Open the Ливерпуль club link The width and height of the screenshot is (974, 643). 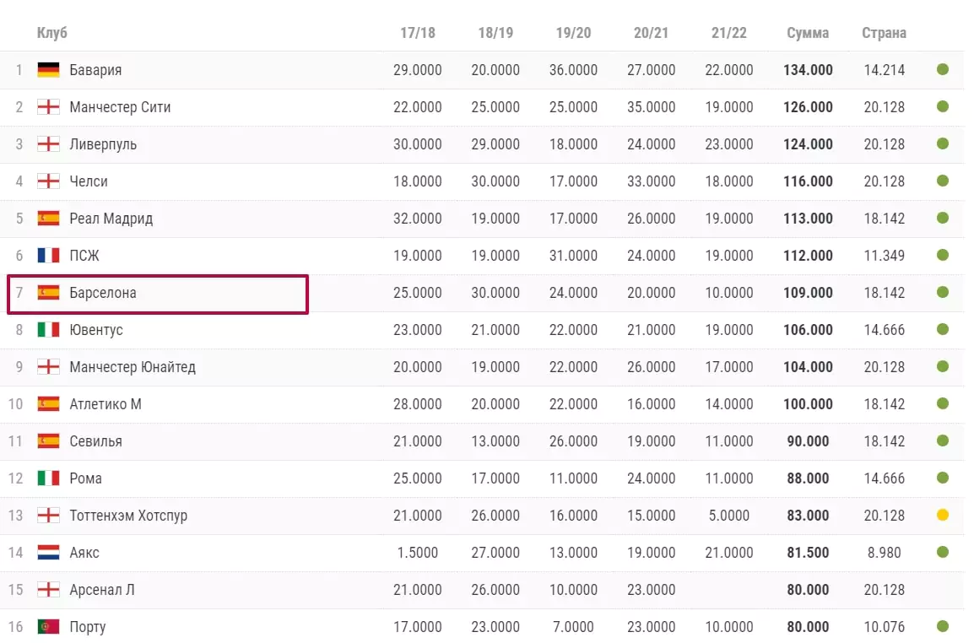pos(103,144)
